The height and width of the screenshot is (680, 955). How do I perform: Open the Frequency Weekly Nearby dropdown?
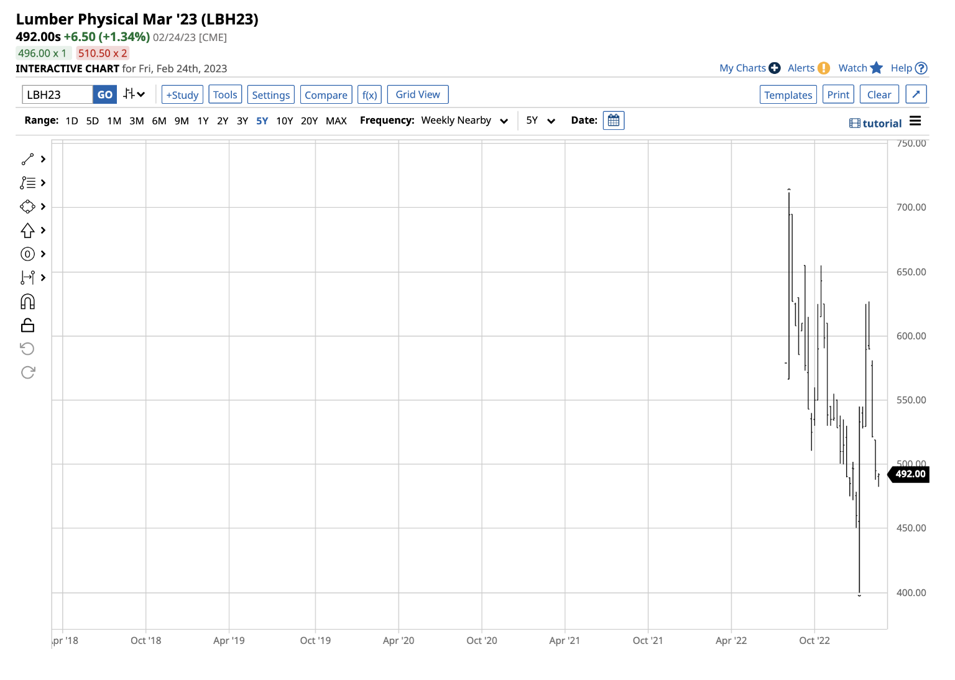(x=464, y=121)
